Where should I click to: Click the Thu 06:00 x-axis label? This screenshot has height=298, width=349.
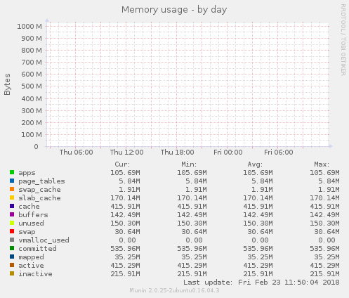76,153
